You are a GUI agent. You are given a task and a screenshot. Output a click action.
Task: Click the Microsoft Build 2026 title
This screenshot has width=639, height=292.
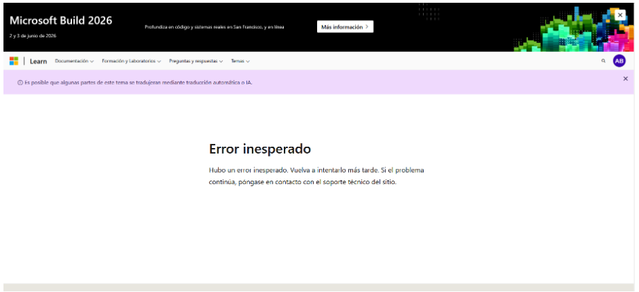61,20
